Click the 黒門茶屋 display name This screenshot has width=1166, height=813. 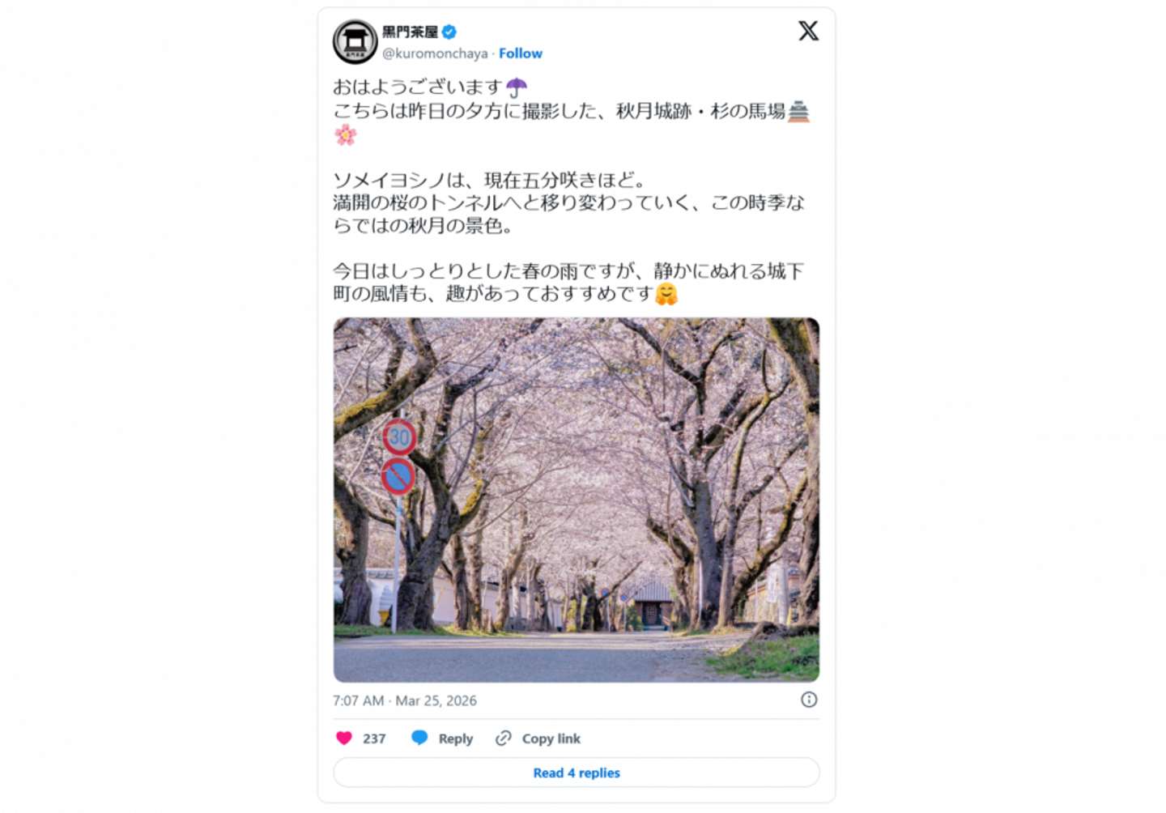(x=410, y=32)
